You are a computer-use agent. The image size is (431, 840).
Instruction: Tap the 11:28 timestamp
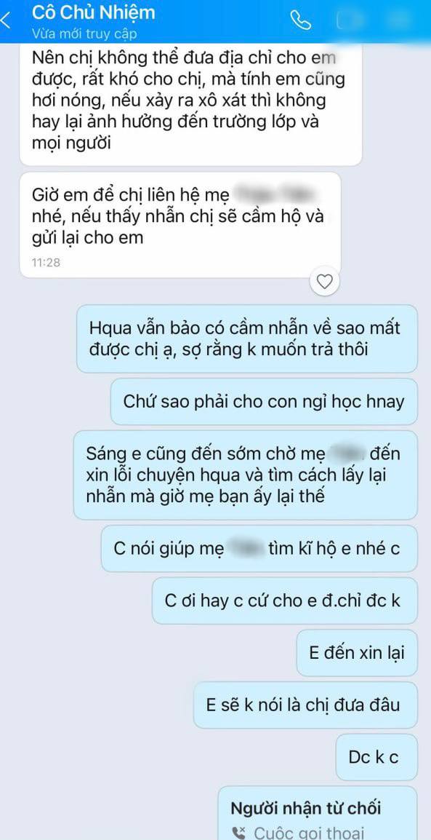(x=46, y=263)
